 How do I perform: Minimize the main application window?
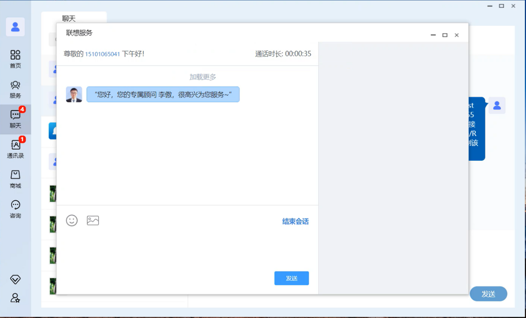pyautogui.click(x=490, y=6)
